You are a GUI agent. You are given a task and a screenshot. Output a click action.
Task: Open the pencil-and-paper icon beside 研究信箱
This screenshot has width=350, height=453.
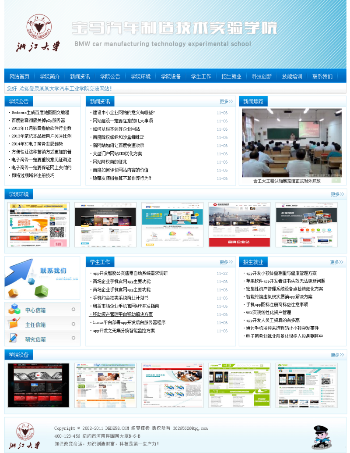click(x=14, y=337)
